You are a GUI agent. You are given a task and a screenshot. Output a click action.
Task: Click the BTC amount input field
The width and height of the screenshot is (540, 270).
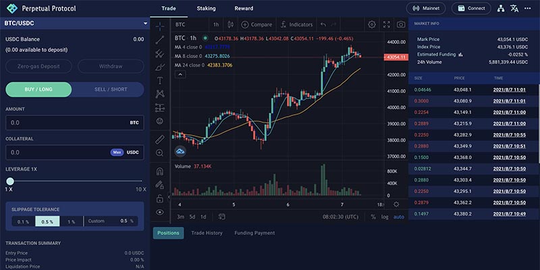[75, 123]
